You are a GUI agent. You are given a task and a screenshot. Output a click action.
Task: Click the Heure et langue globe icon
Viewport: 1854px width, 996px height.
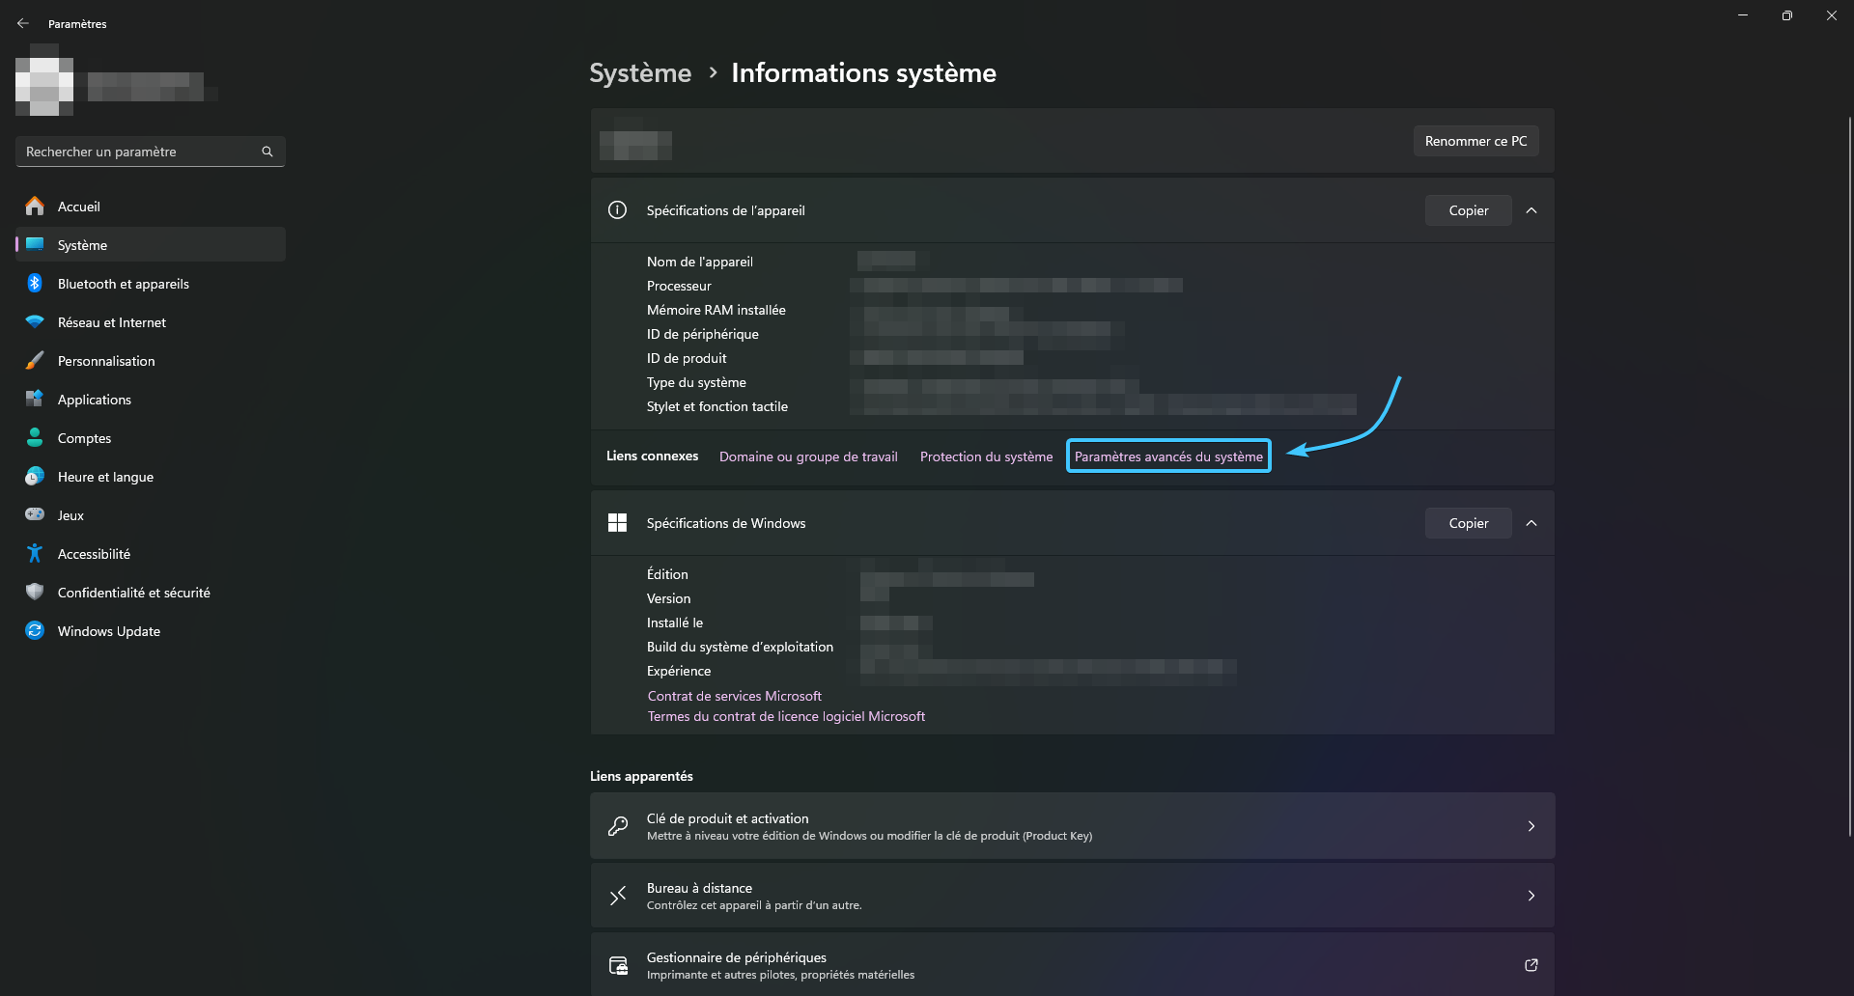tap(35, 476)
